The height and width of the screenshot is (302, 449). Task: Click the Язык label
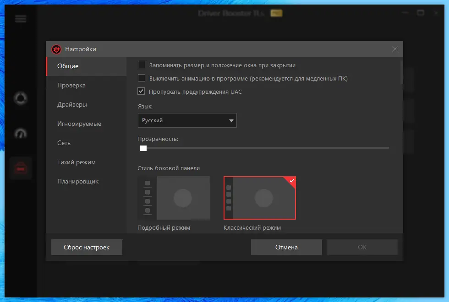pos(145,106)
